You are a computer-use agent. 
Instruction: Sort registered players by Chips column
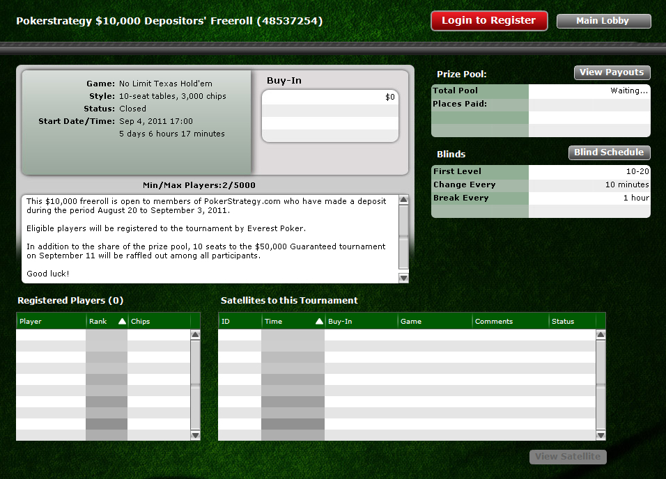(159, 322)
